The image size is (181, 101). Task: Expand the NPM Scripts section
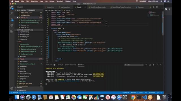coord(29,90)
